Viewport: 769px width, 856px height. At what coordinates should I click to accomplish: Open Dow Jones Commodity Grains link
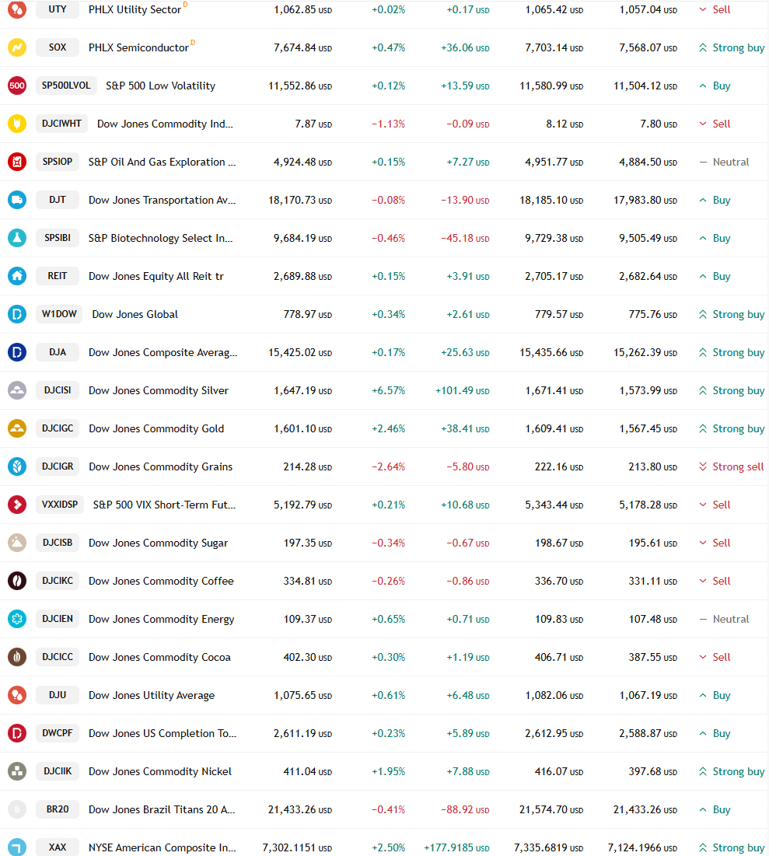161,466
